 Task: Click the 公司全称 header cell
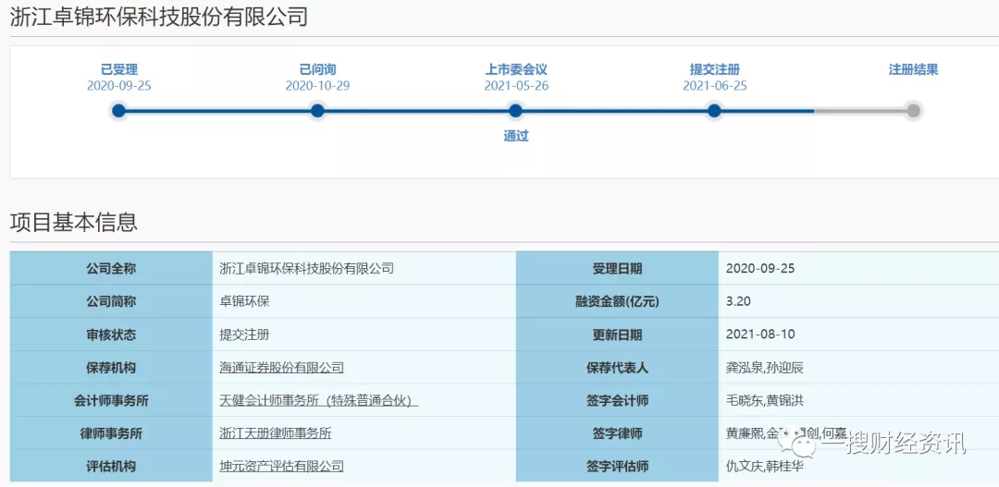tap(111, 269)
